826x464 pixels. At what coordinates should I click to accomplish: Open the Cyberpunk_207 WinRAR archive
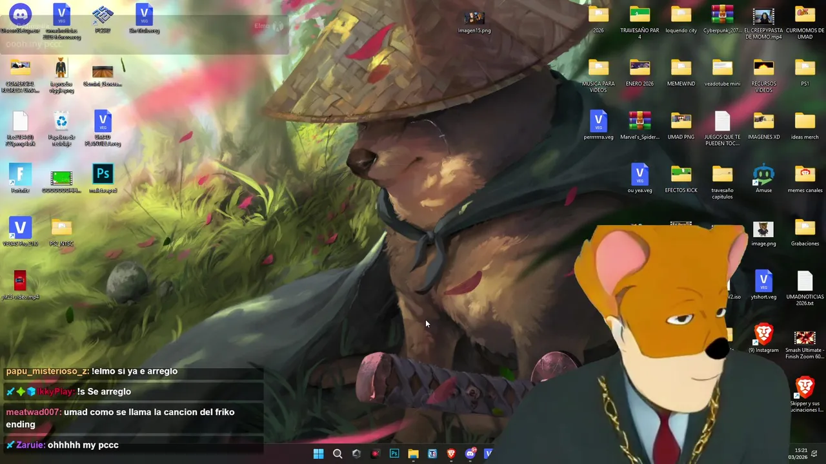coord(722,19)
